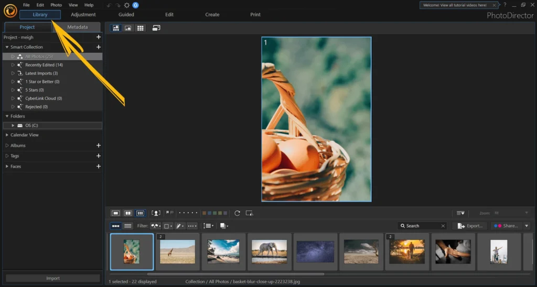Click the Import button

point(52,278)
